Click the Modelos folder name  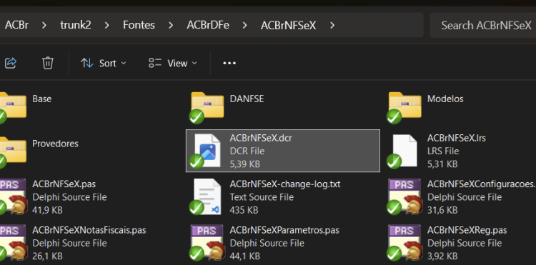(x=445, y=99)
